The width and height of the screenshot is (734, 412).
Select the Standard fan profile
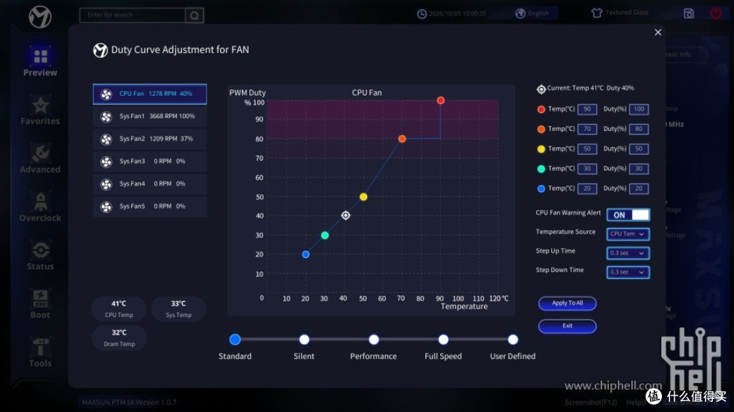(235, 339)
